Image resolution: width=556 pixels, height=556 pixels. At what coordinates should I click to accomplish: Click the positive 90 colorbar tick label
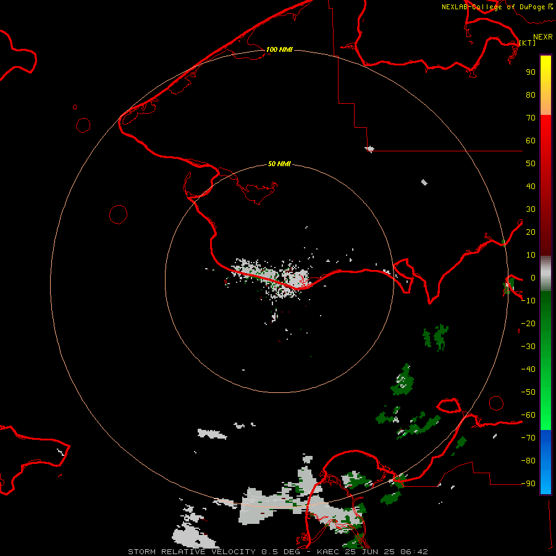(531, 72)
